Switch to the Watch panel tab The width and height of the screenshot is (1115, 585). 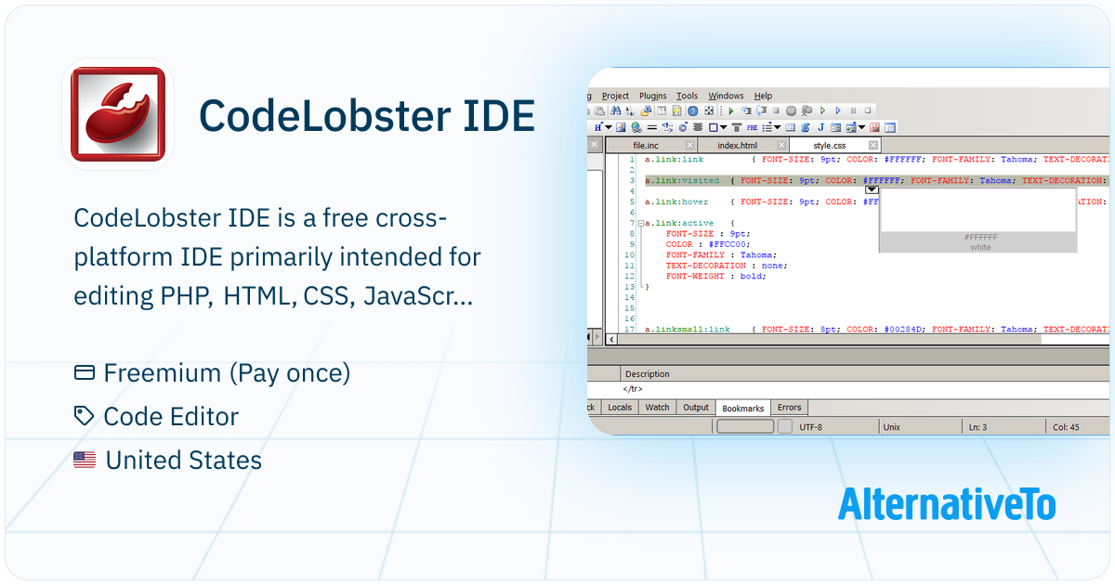coord(657,407)
